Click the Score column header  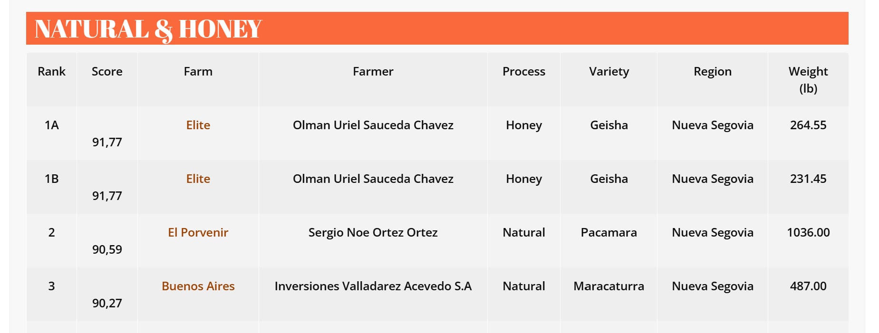pyautogui.click(x=107, y=71)
